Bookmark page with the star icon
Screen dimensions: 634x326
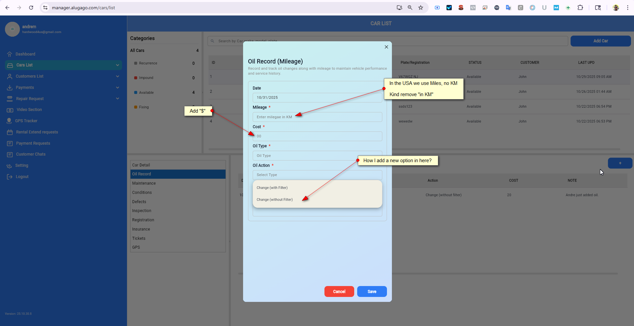pyautogui.click(x=420, y=8)
